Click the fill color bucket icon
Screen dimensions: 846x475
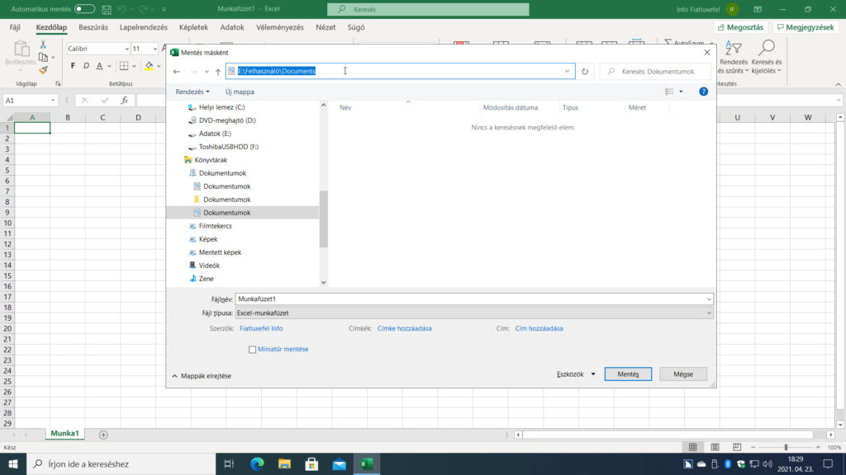point(149,66)
